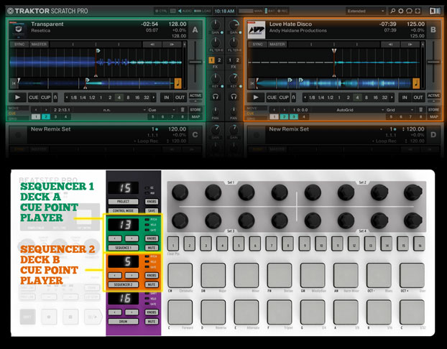Skip to start of track on Deck A stripe
The image size is (447, 349).
pos(13,83)
